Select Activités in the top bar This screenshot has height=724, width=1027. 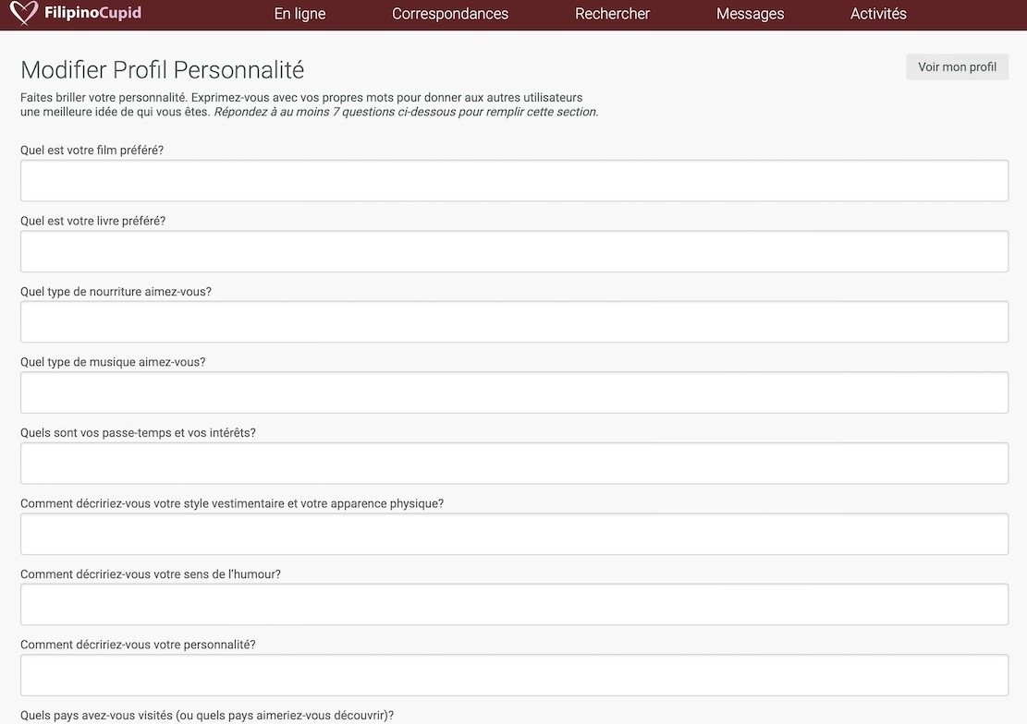tap(878, 14)
